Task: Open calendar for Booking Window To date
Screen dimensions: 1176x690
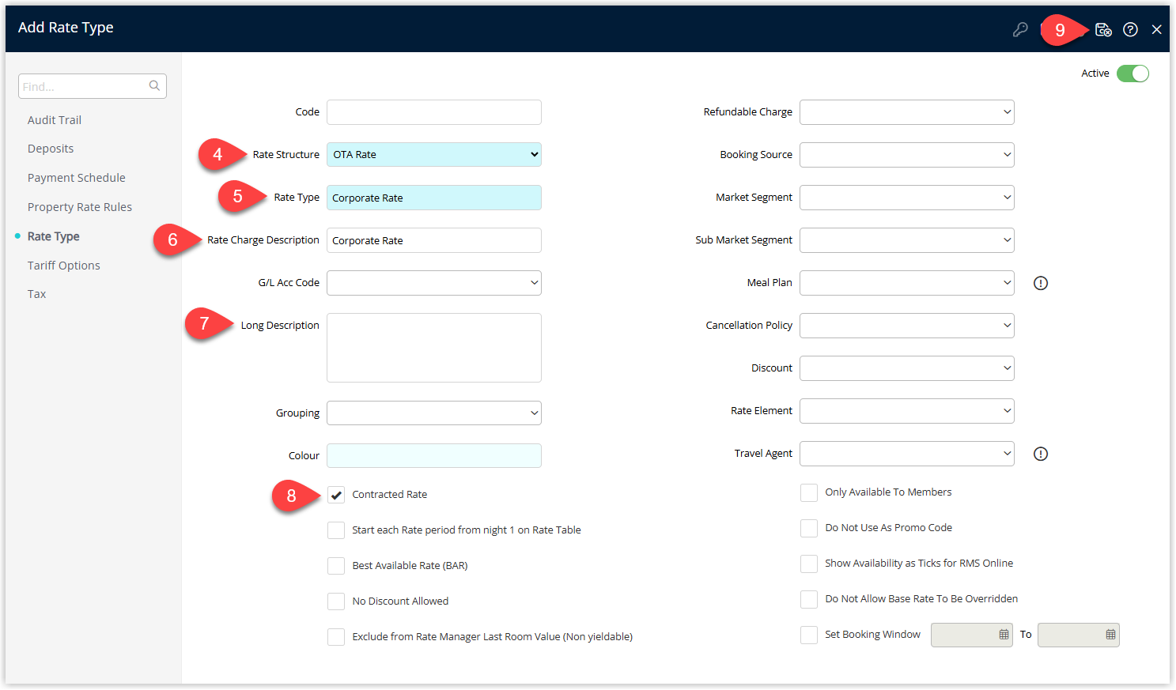Action: coord(1110,635)
